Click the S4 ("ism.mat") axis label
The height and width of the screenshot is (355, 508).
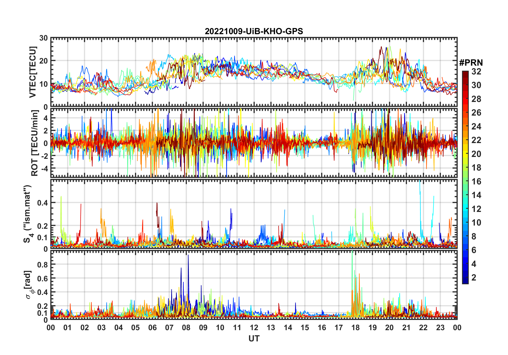[x=28, y=214]
